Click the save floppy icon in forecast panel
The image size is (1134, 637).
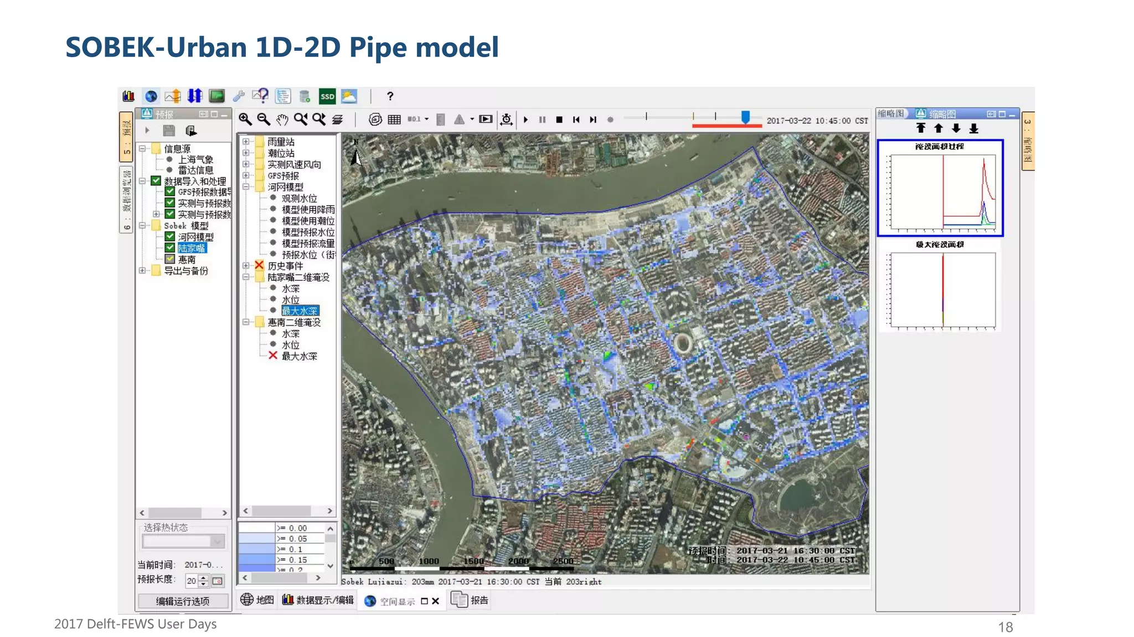coord(169,131)
